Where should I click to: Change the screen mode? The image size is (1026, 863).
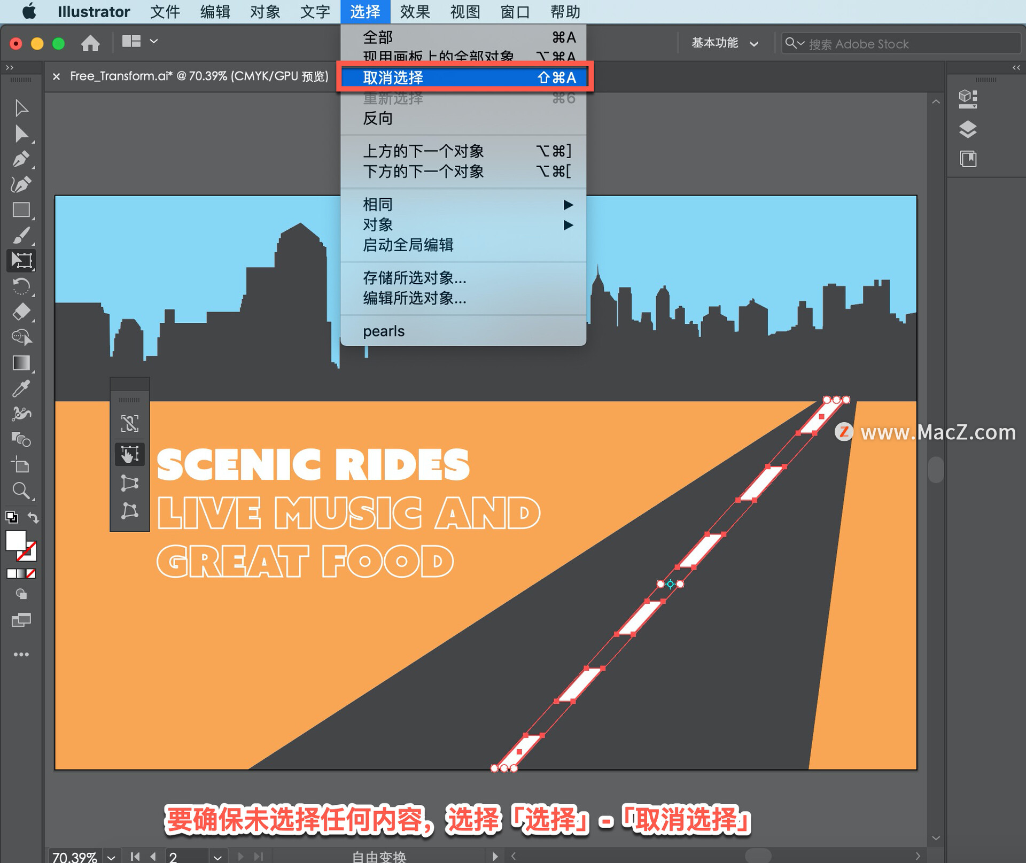pos(21,620)
